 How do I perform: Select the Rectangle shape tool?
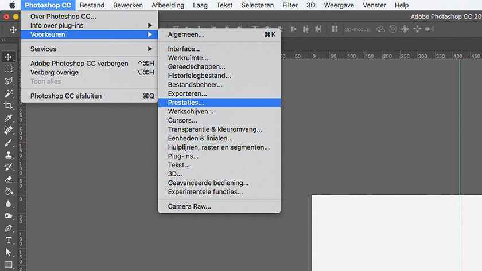pyautogui.click(x=8, y=264)
